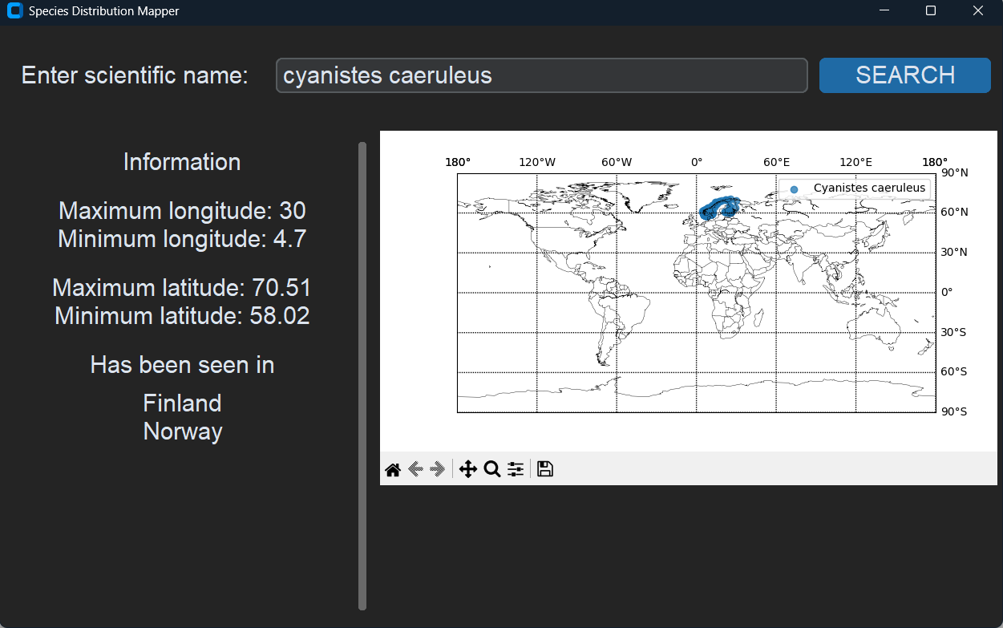Focus the scientific name input field
The width and height of the screenshot is (1003, 628).
tap(541, 75)
